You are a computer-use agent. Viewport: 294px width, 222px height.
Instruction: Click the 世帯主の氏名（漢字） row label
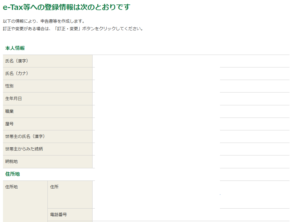point(25,136)
